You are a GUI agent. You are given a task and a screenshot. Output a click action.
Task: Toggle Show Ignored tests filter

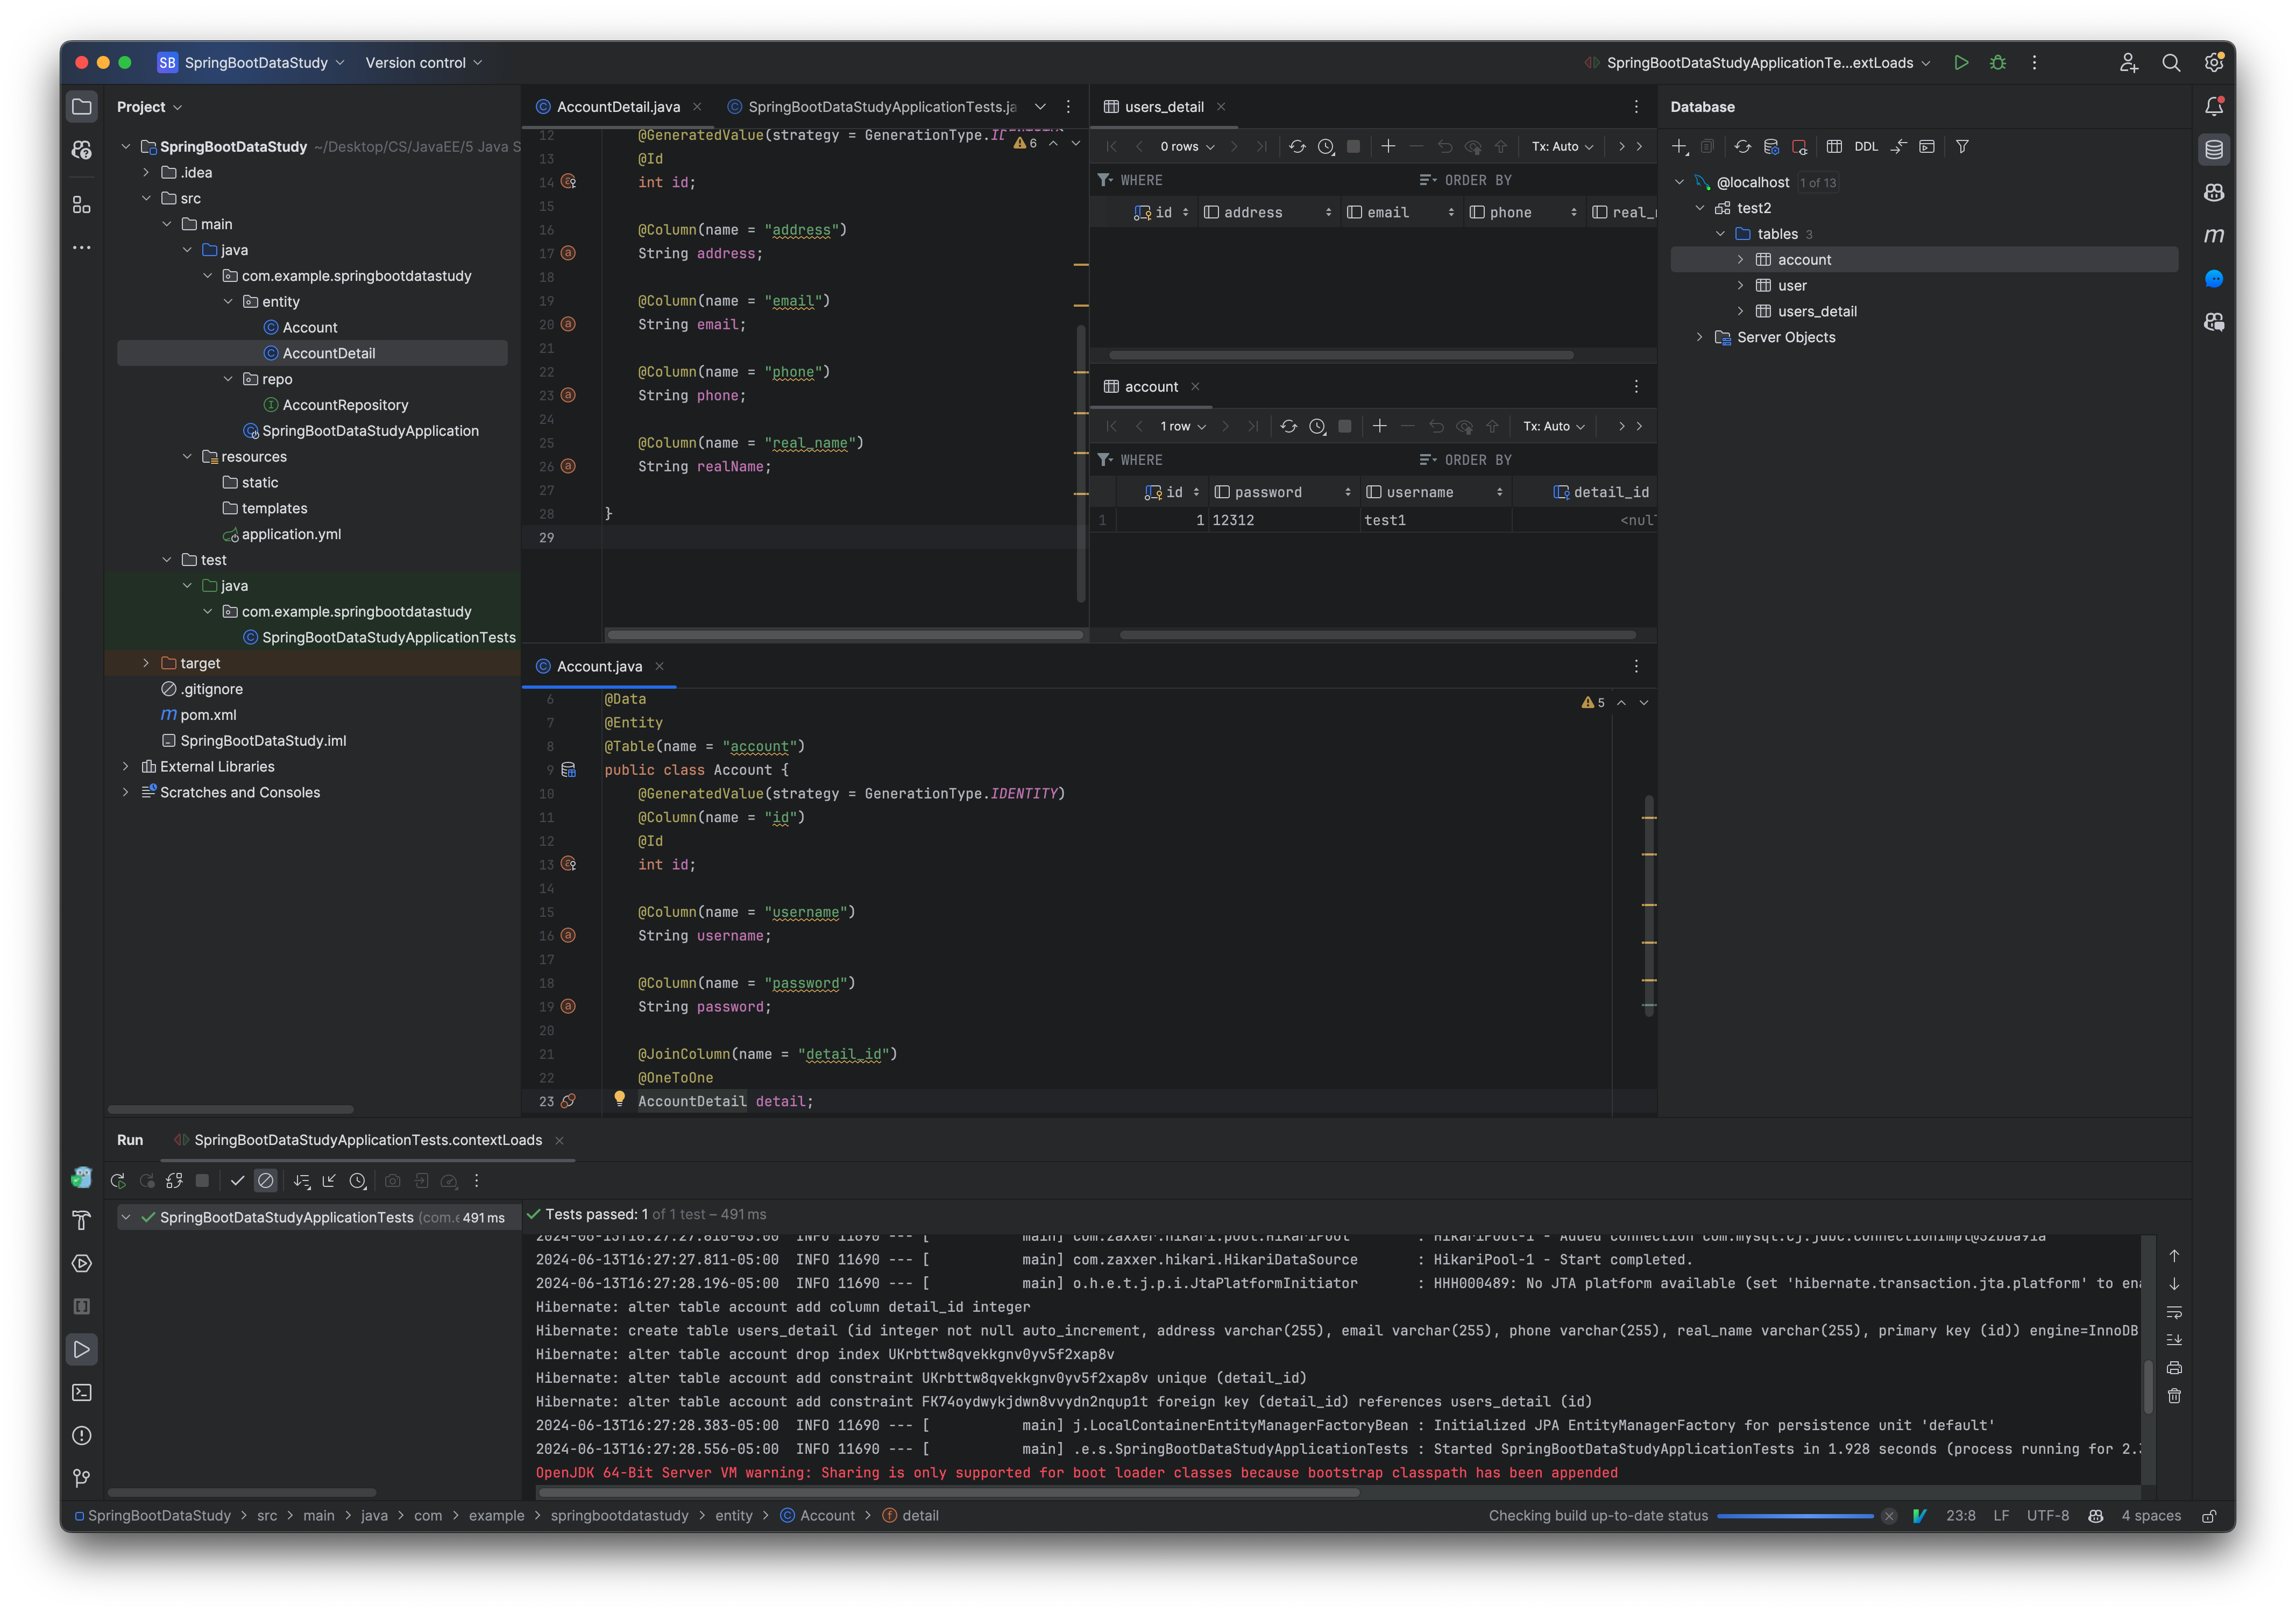[266, 1181]
